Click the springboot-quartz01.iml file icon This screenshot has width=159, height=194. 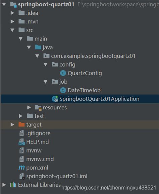tap(22, 176)
